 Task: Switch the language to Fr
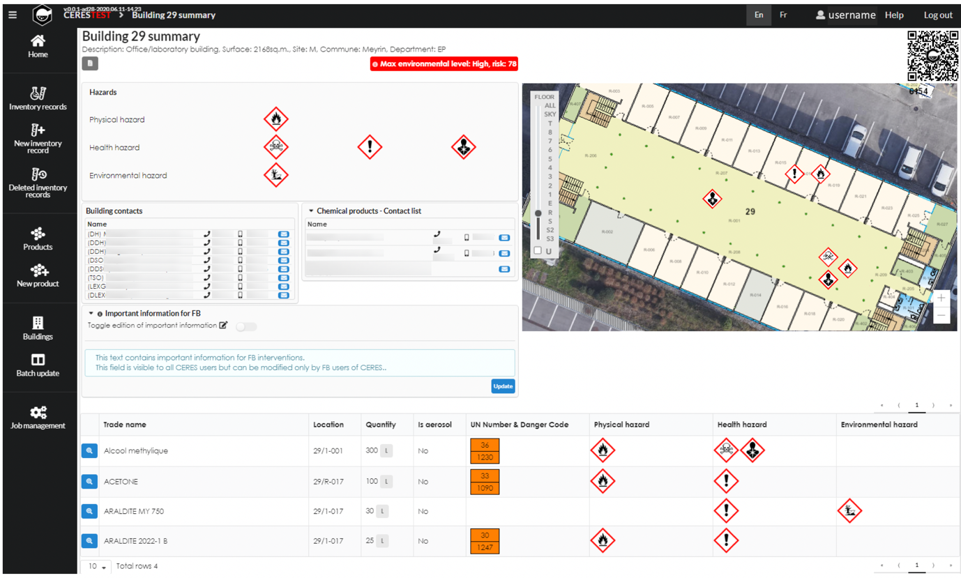[783, 15]
